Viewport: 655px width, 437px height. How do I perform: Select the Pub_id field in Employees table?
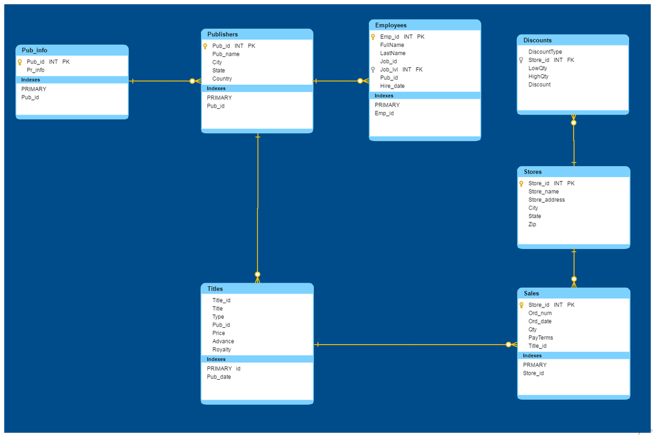tap(389, 78)
